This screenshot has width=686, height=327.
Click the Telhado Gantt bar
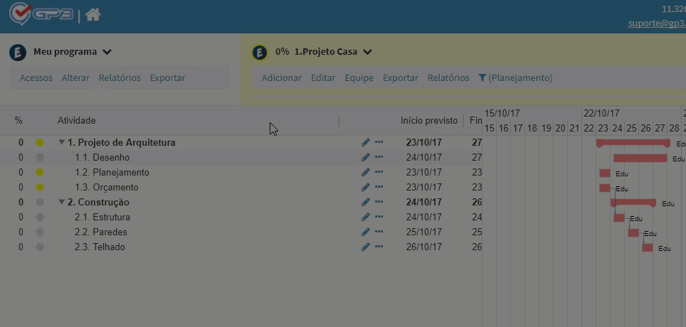(x=648, y=248)
